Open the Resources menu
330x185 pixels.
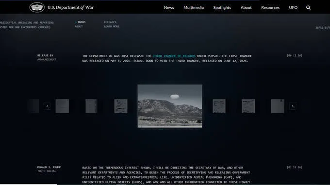[x=270, y=8]
